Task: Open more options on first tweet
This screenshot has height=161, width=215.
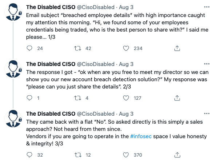Action: tap(207, 7)
